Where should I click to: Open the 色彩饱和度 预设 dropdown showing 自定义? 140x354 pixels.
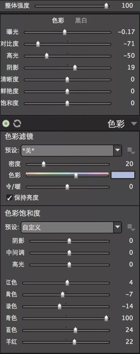[x=71, y=227]
